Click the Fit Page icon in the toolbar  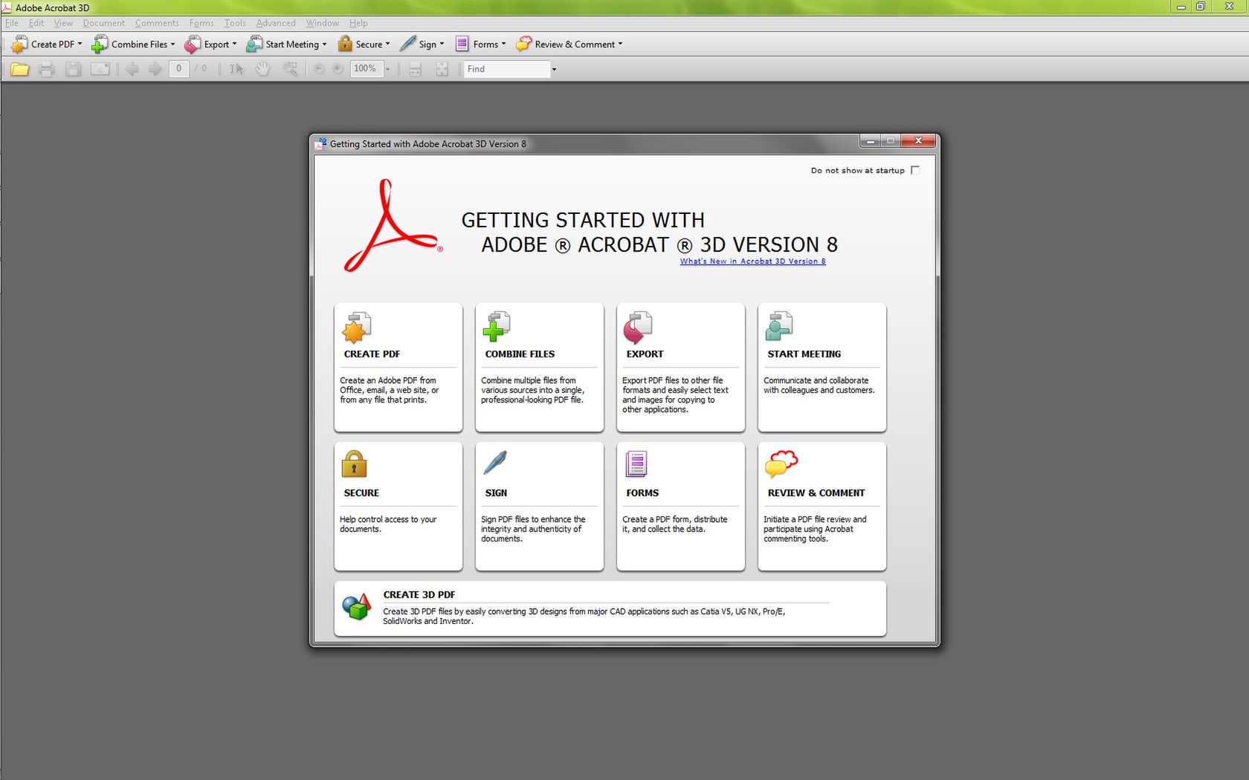pyautogui.click(x=442, y=69)
